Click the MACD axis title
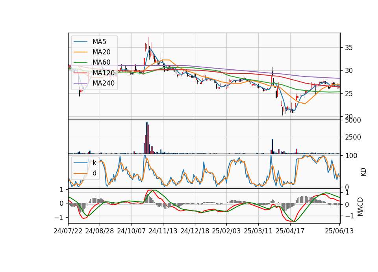Image resolution: width=378 pixels, height=272 pixels. [360, 207]
